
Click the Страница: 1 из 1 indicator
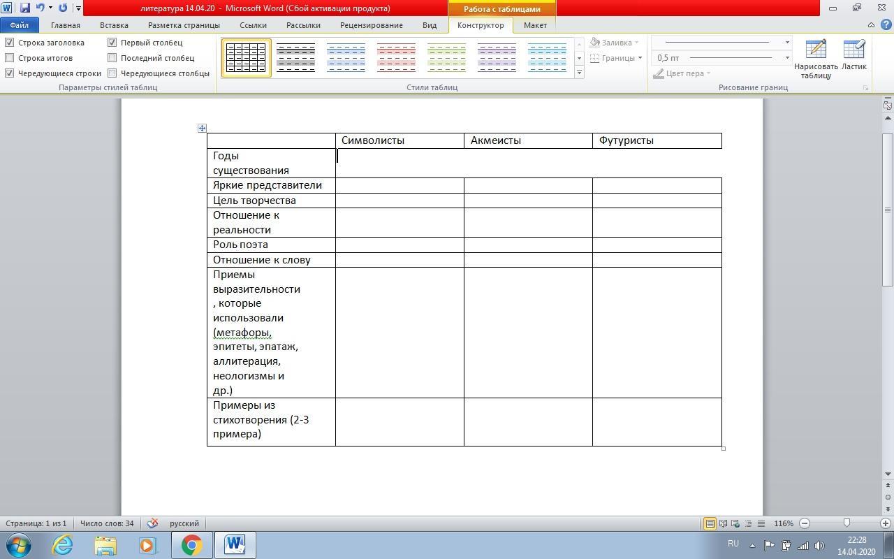[x=36, y=523]
